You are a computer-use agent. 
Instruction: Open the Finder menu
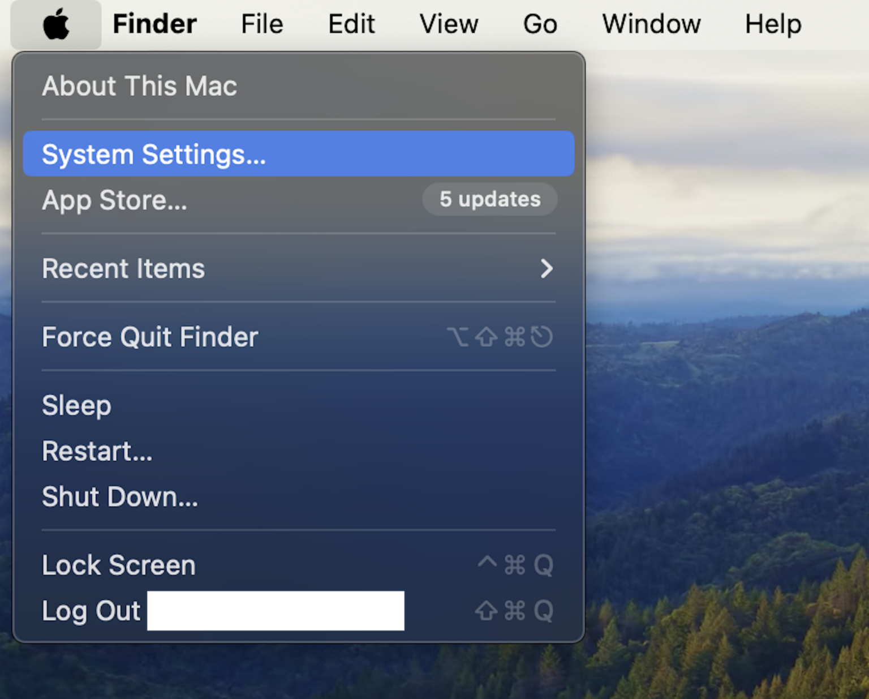pyautogui.click(x=154, y=23)
